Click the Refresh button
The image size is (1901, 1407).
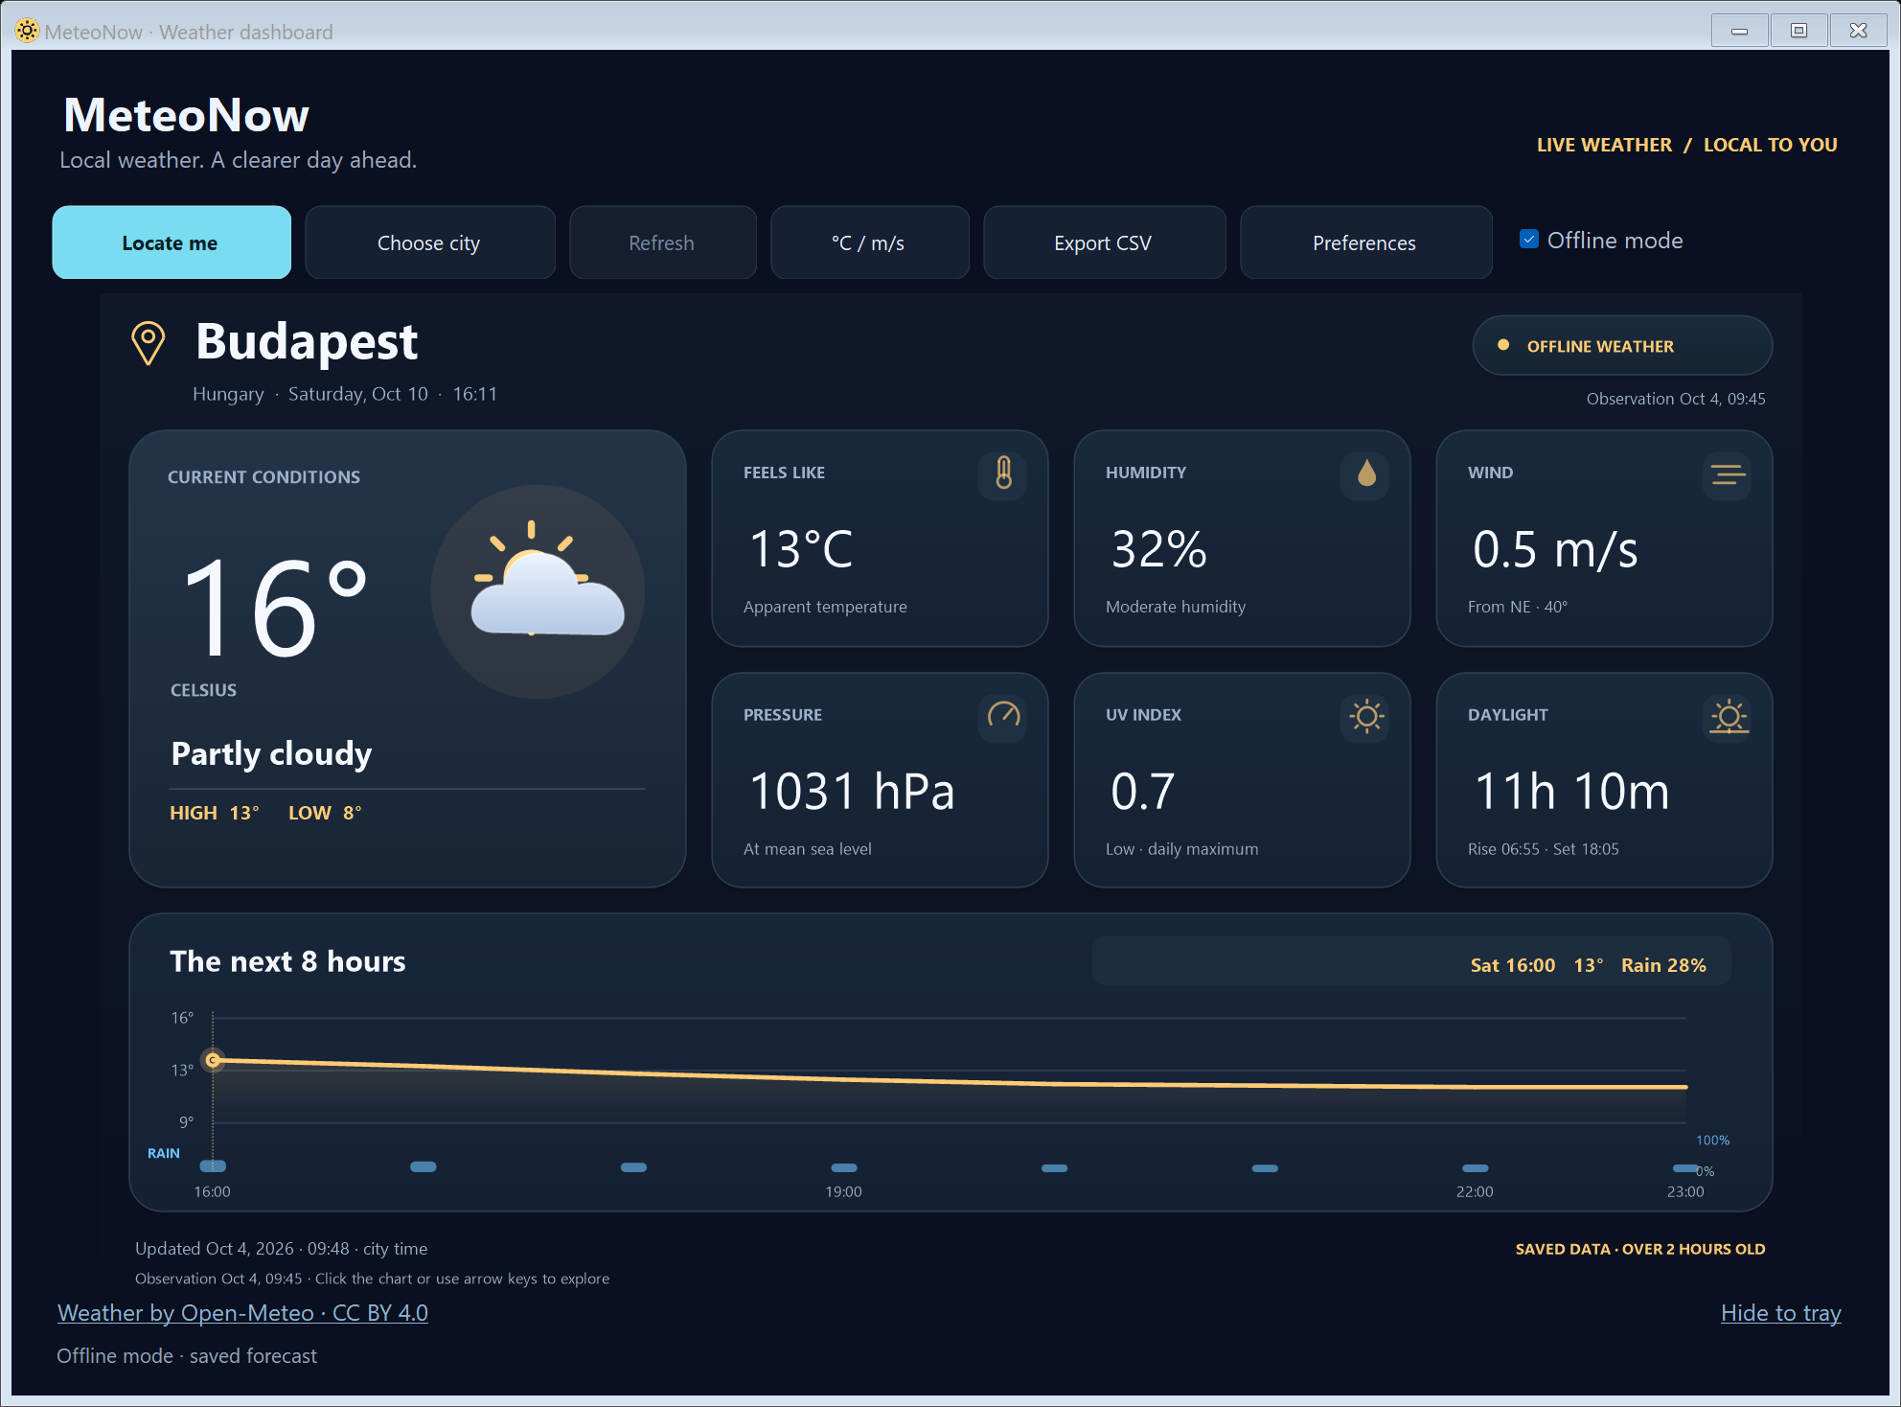[662, 242]
